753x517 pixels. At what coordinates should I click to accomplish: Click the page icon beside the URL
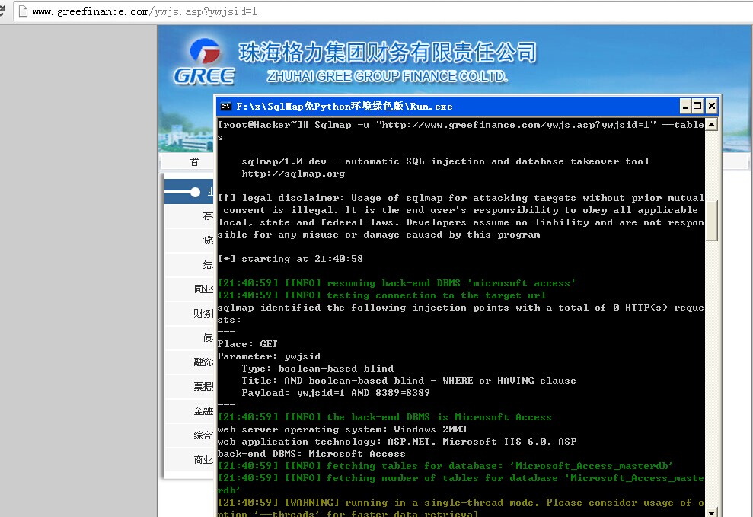click(x=23, y=11)
